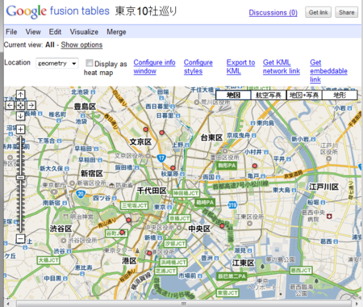This screenshot has width=363, height=307.
Task: Open the Edit menu
Action: coord(55,32)
